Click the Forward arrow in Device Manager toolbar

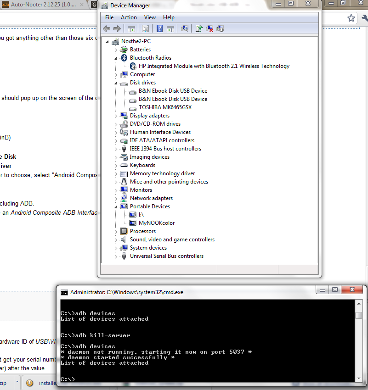pyautogui.click(x=117, y=29)
